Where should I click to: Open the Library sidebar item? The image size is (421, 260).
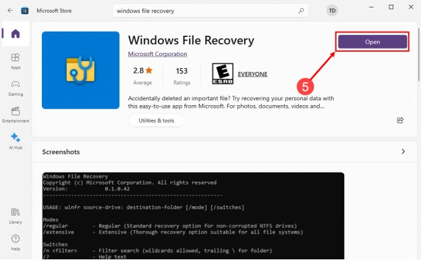point(16,216)
